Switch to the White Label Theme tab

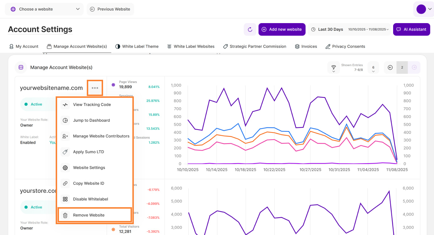tap(137, 47)
